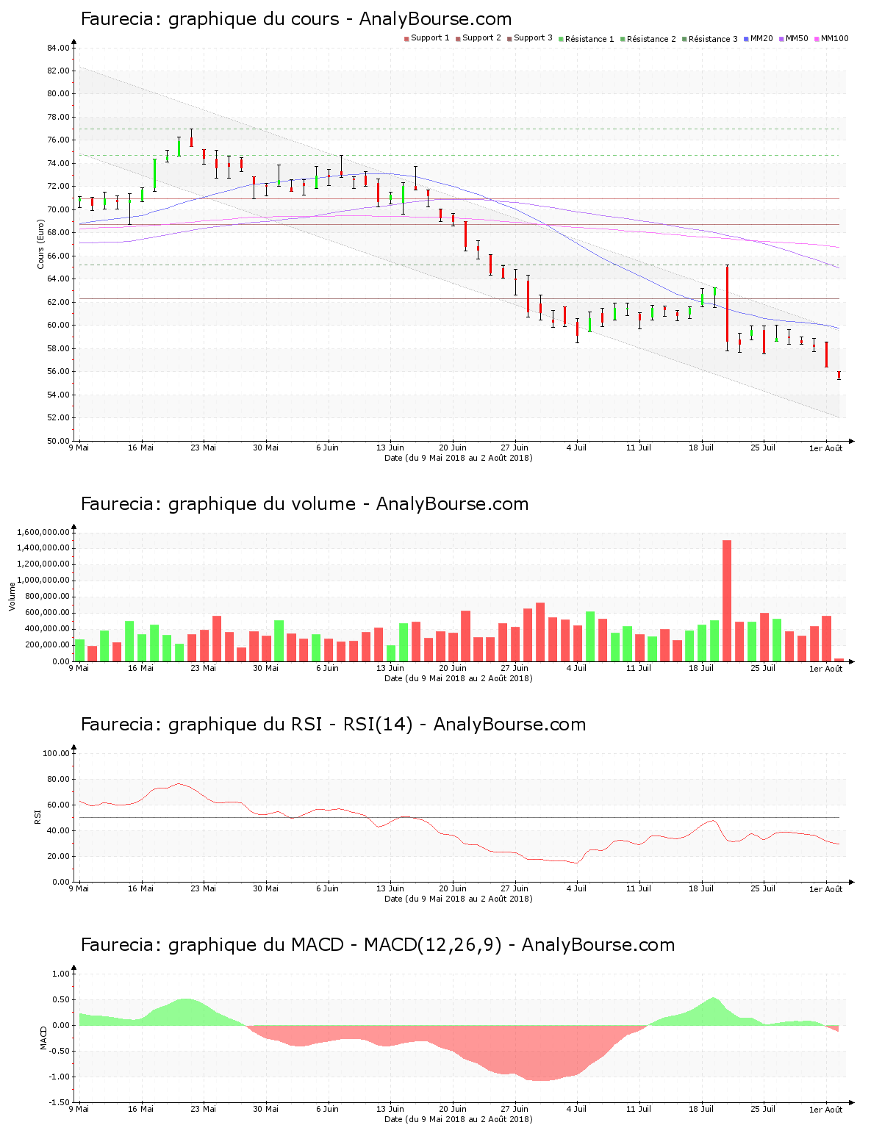Click the last red candle near 56.00
Screen dimensions: 882x1139
(x=839, y=375)
